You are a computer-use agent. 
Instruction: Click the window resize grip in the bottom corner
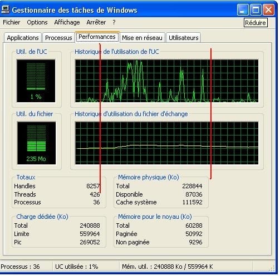click(272, 268)
